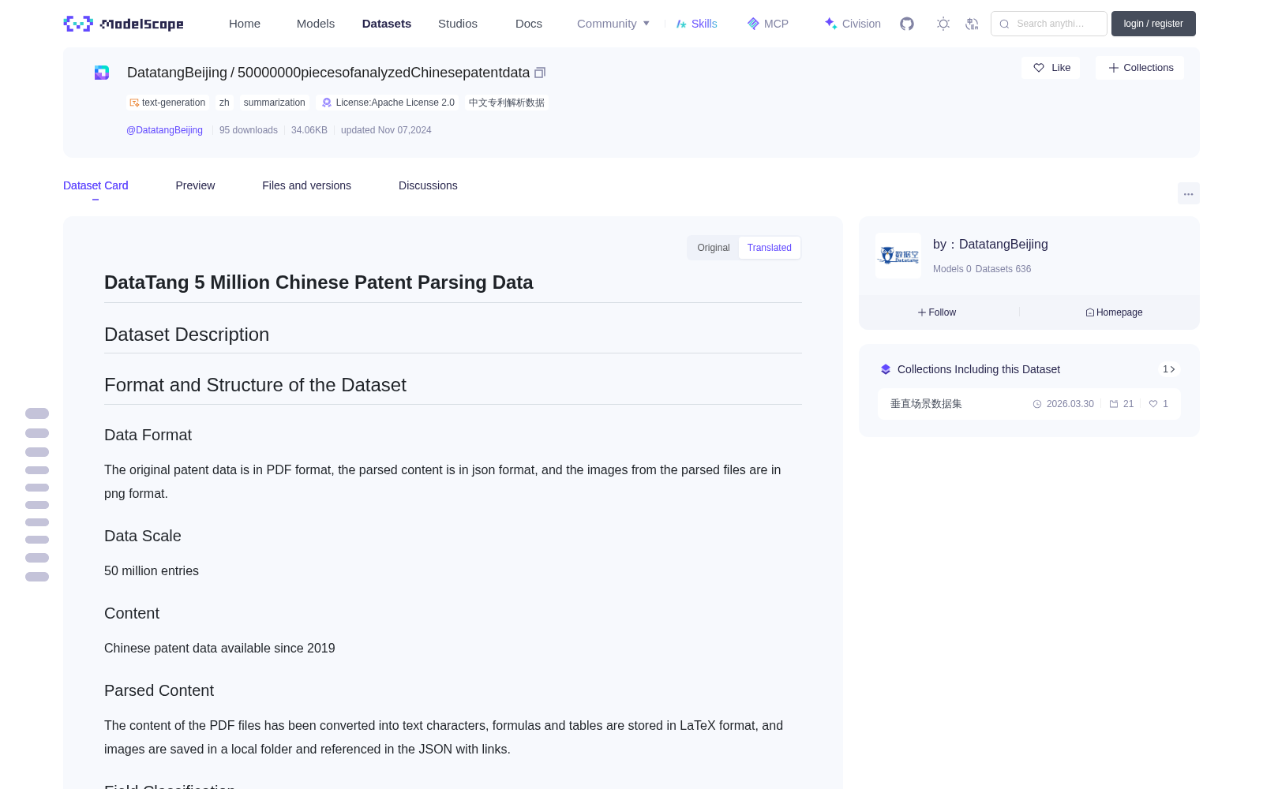Click the dataset cube icon beside the title
1263x789 pixels.
point(102,73)
